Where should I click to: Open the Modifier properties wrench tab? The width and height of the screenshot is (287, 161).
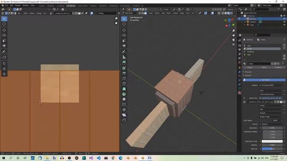239,72
